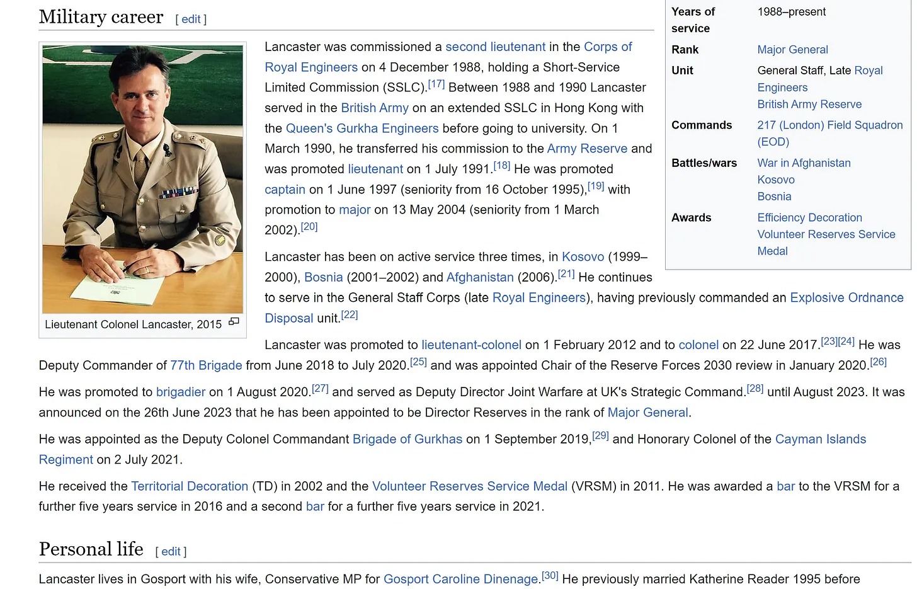The height and width of the screenshot is (589, 917).
Task: Open the major rank link
Action: pos(355,210)
